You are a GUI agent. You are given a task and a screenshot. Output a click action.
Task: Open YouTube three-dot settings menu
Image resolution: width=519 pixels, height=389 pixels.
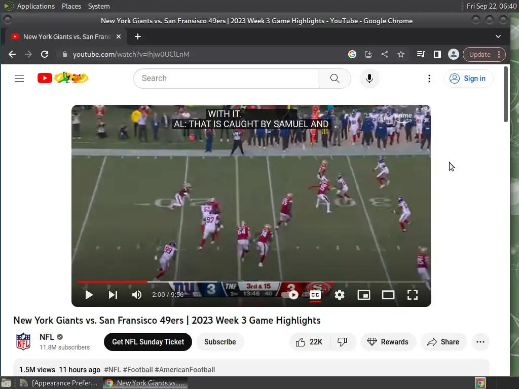(x=429, y=79)
